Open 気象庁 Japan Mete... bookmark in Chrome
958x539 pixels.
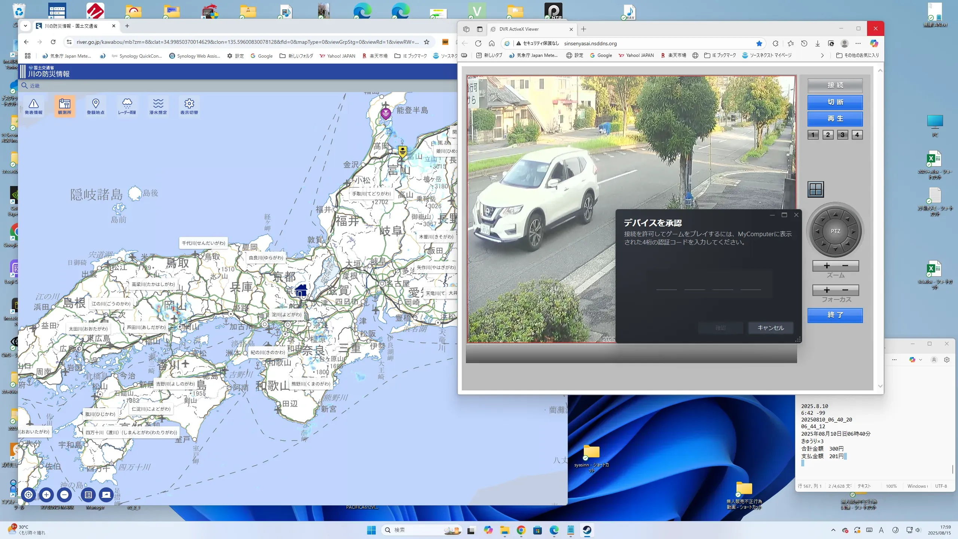coord(67,56)
